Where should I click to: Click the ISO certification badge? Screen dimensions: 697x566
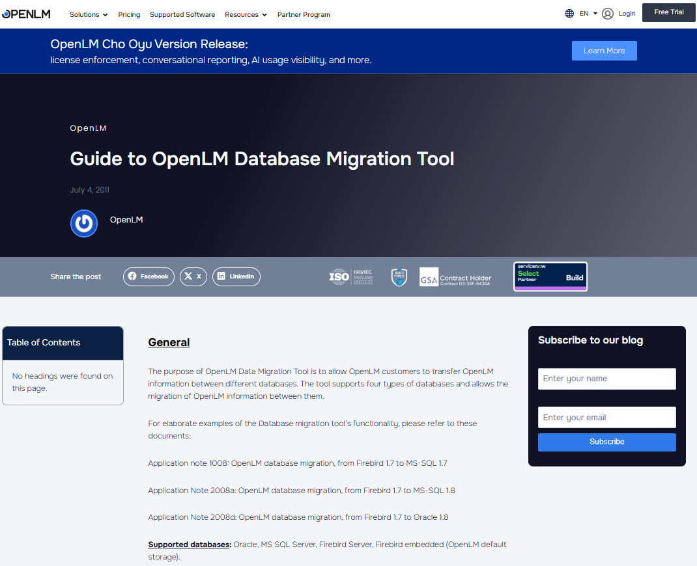click(x=351, y=276)
